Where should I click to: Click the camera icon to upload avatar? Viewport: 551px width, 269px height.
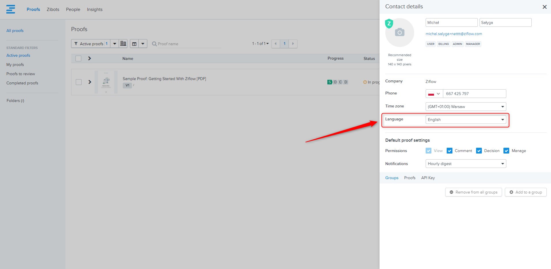point(399,32)
